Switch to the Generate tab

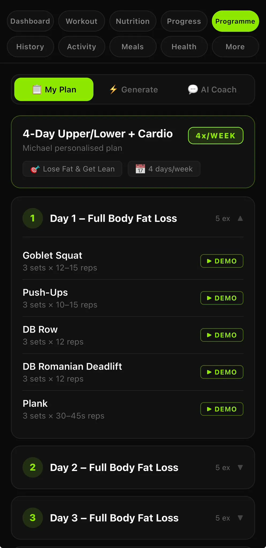click(x=134, y=89)
